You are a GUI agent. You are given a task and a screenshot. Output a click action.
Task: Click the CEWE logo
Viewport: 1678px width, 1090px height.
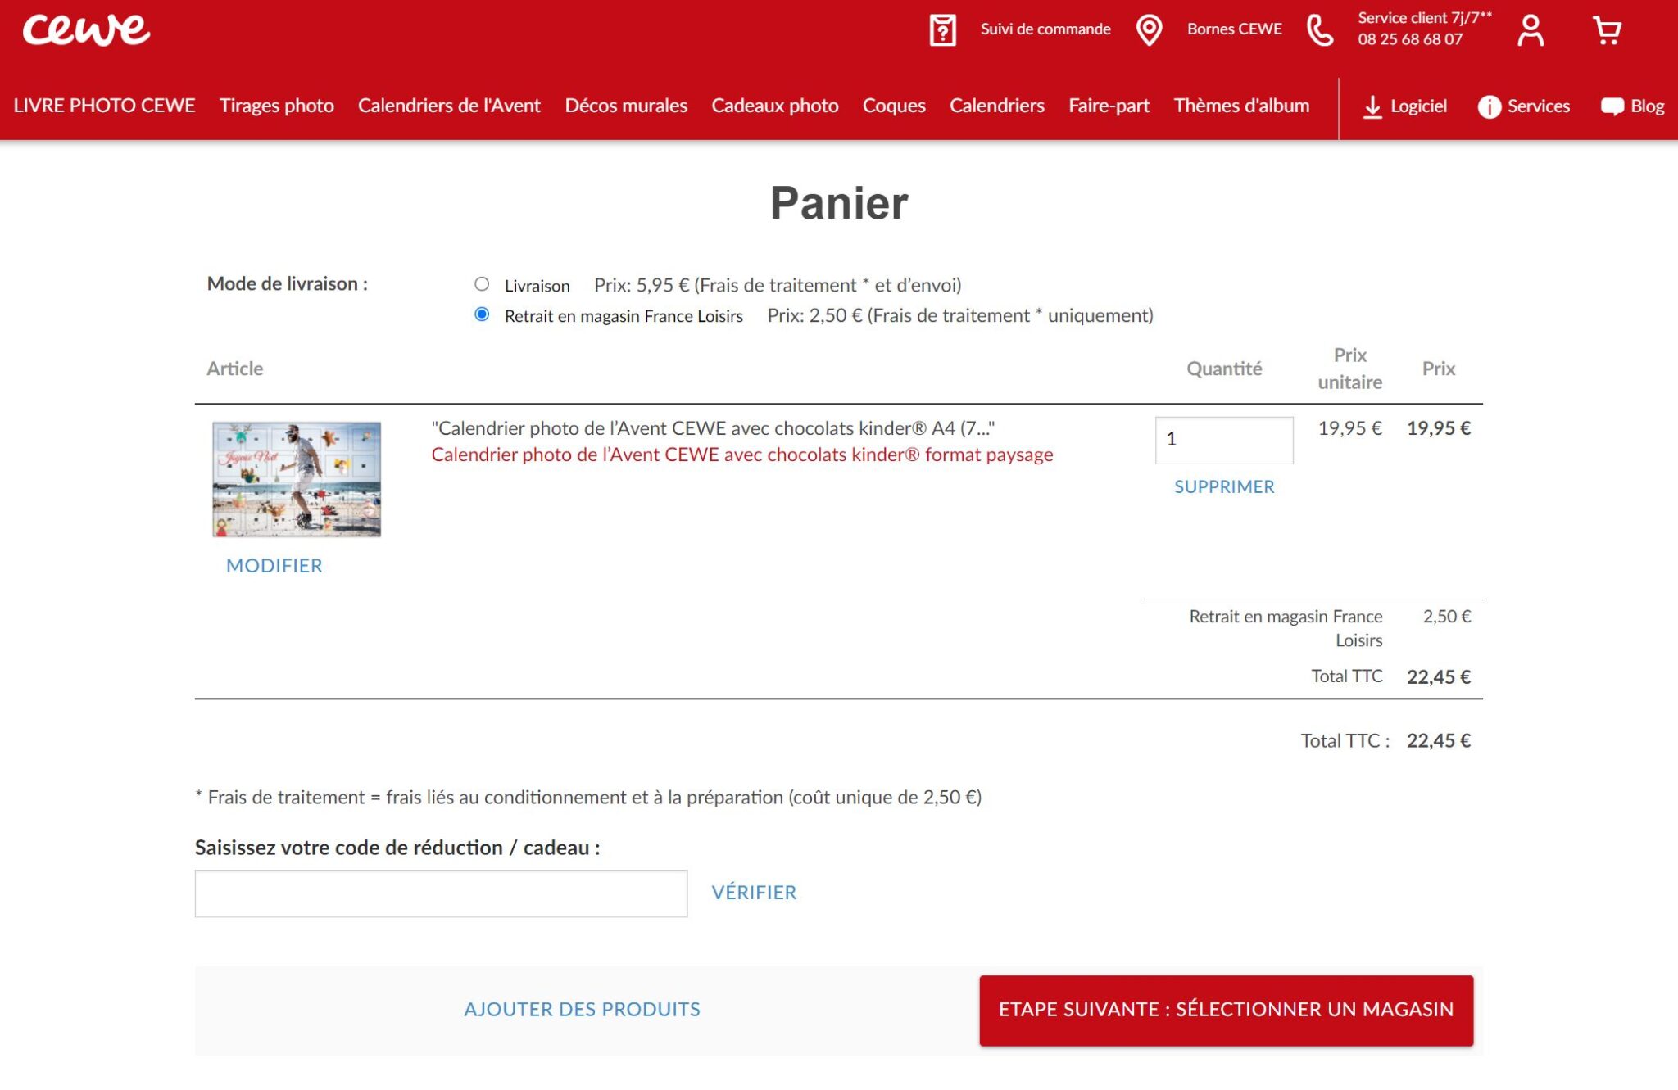(86, 30)
